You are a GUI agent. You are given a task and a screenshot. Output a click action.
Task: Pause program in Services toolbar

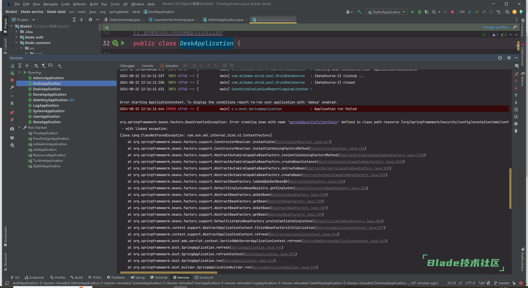tap(12, 103)
